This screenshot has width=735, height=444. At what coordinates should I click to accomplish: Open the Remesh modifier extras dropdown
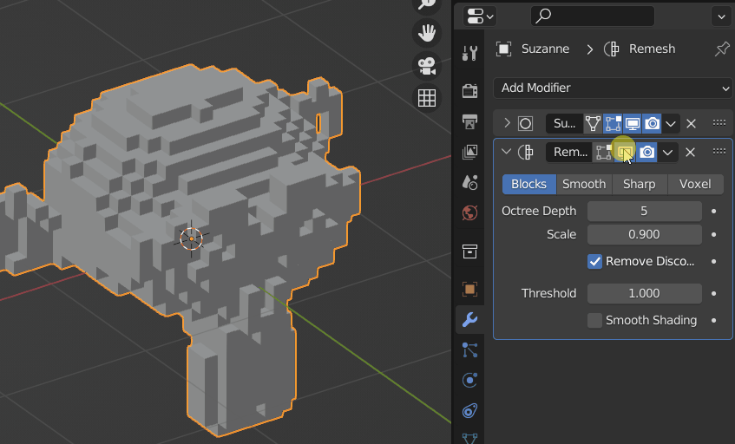(667, 153)
